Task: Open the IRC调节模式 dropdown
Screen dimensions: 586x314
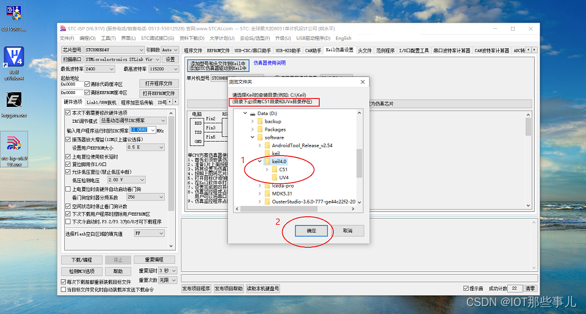Action: (132, 121)
